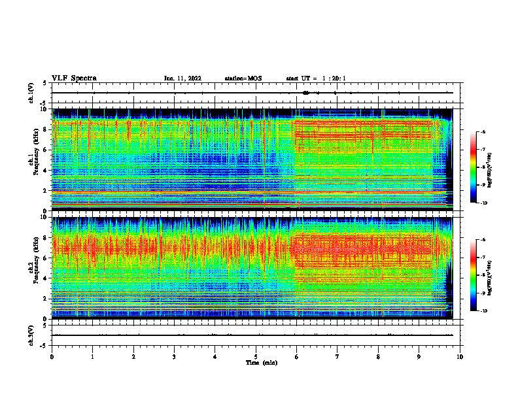
Task: Click the ch.2 spectrogram color scale bar
Action: tap(473, 275)
